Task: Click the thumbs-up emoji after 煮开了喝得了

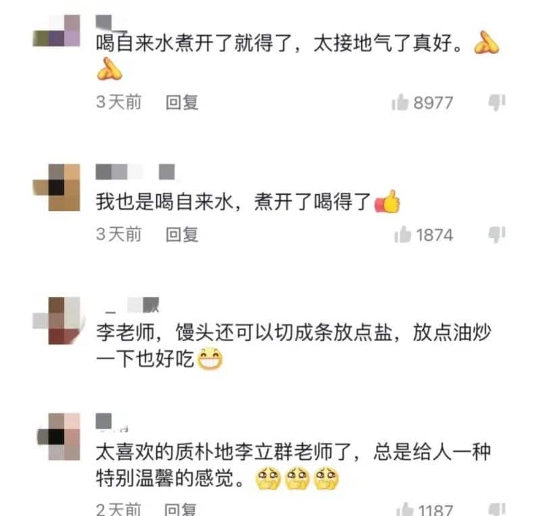Action: coord(387,202)
